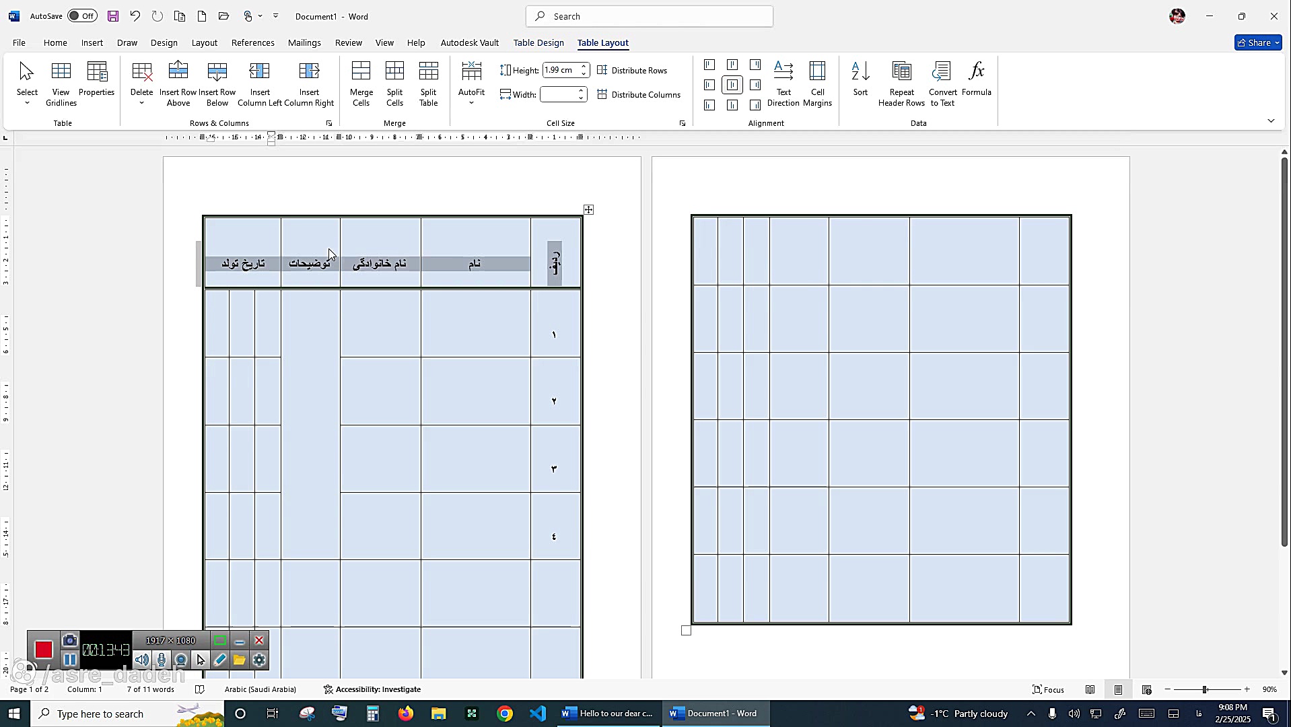Screen dimensions: 1291x727
Task: Click the row Height input field
Action: [x=560, y=70]
